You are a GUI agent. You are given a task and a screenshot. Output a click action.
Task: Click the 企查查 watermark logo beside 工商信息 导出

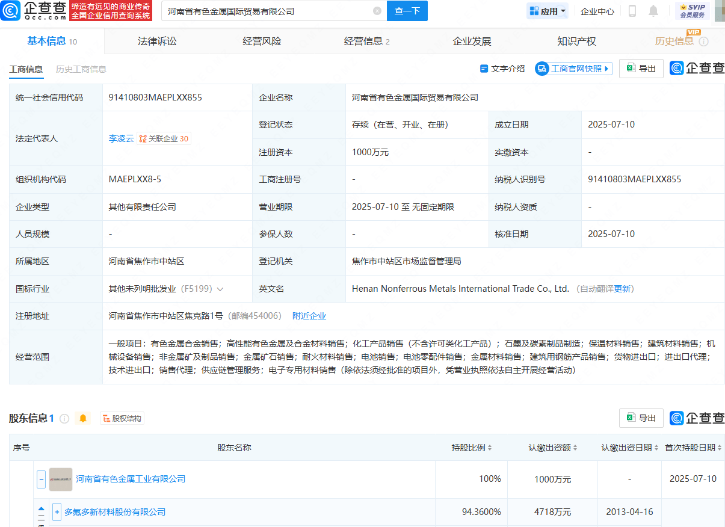coord(697,69)
